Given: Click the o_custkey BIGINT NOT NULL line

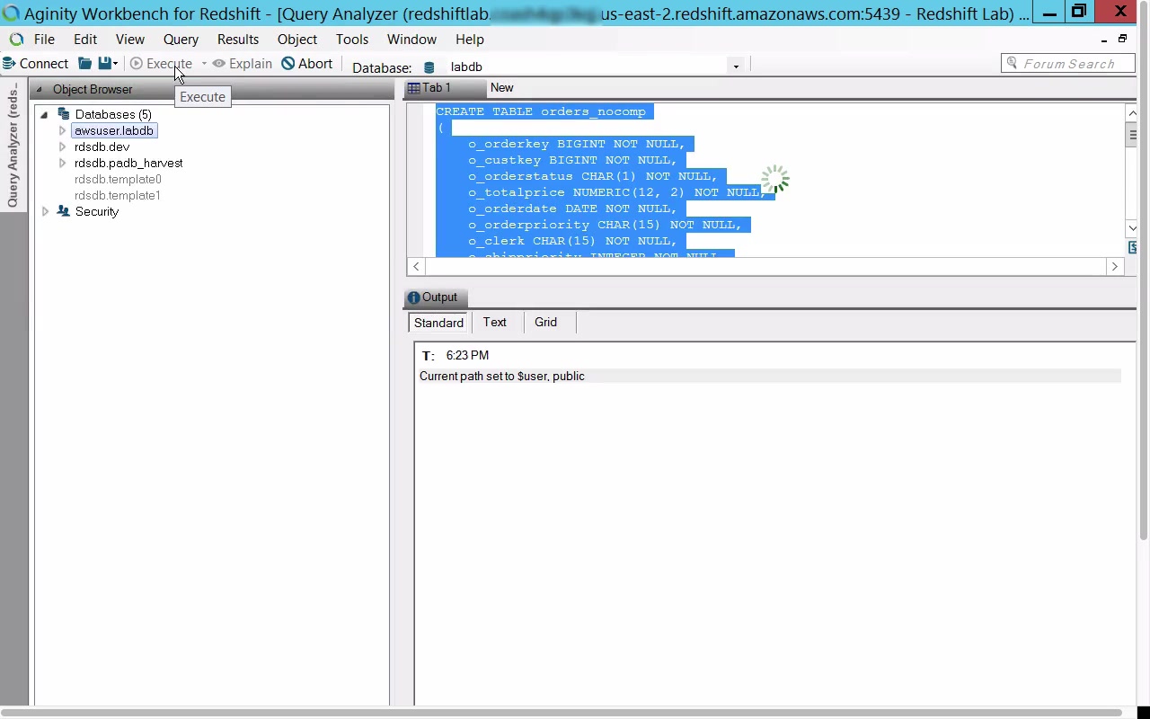Looking at the screenshot, I should pyautogui.click(x=572, y=161).
